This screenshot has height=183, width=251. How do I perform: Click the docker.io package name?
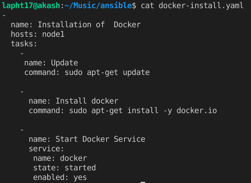(197, 111)
